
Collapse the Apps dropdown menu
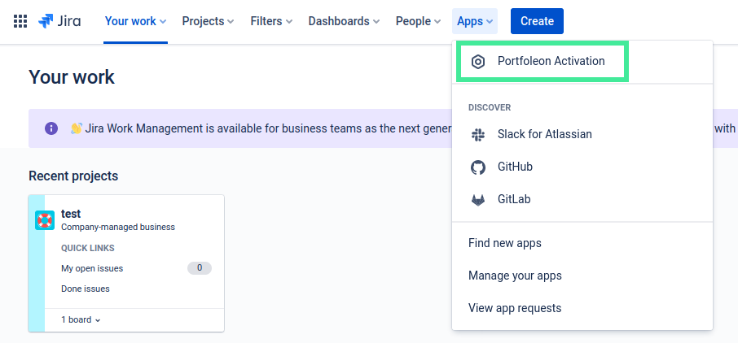(475, 21)
